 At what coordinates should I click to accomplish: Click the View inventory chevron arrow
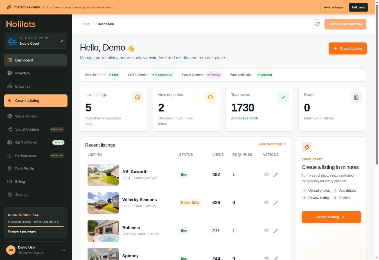[x=285, y=144]
